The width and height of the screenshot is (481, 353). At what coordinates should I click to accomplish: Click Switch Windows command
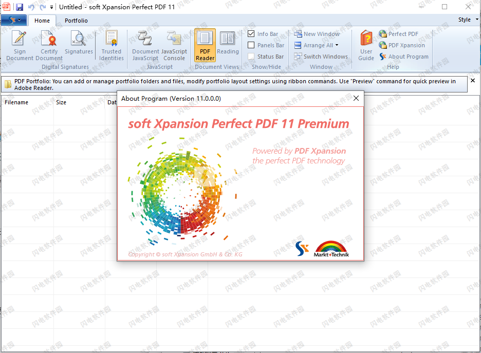[x=321, y=57]
